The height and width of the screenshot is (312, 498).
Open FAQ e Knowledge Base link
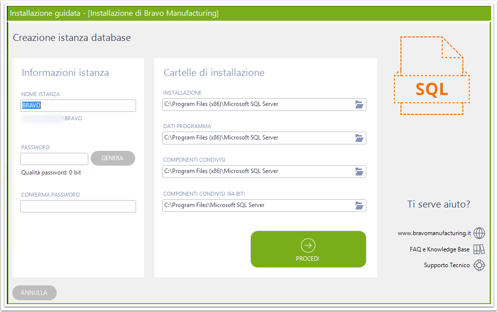(x=439, y=249)
